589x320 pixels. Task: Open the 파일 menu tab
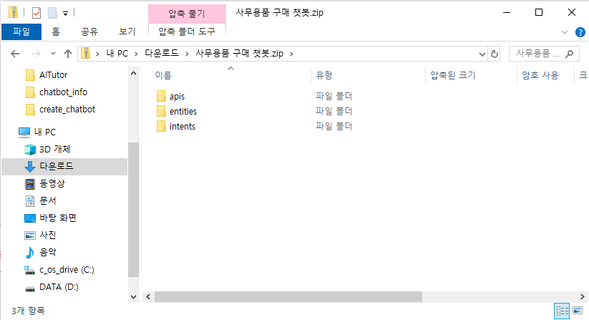21,31
